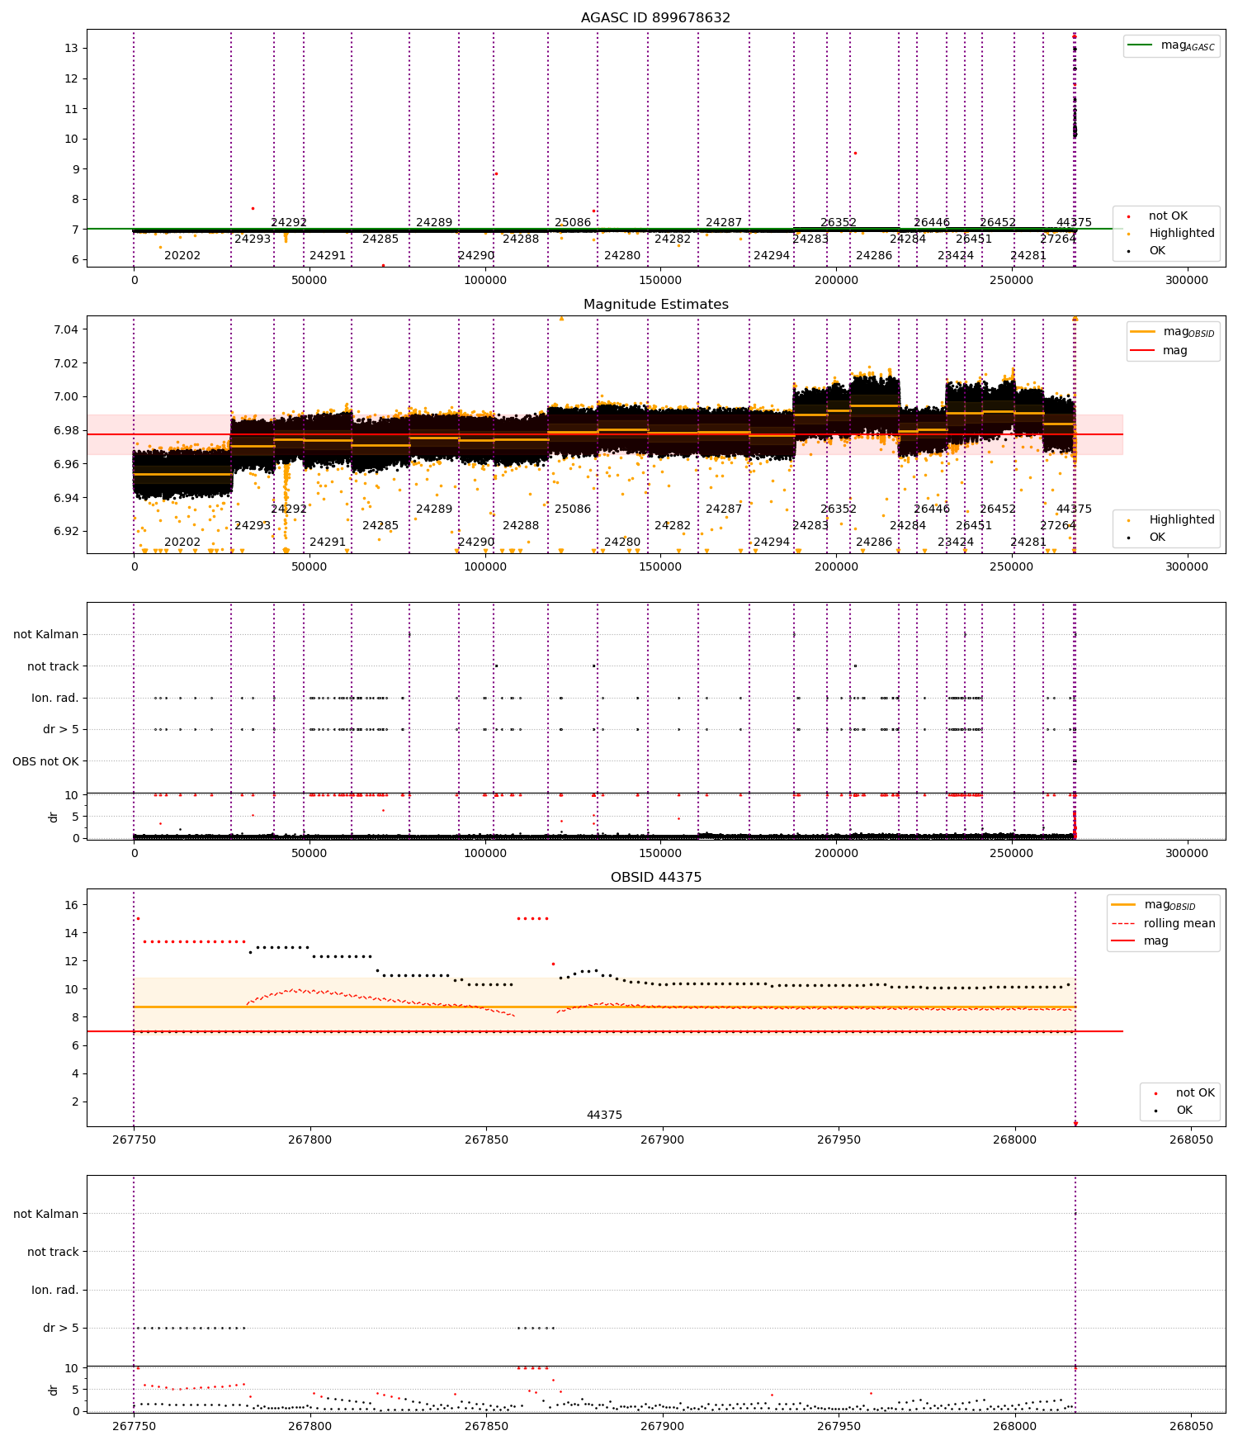Viewport: 1238px width, 1445px height.
Task: Click obsid label 24293 in the top plot
Action: click(x=253, y=239)
